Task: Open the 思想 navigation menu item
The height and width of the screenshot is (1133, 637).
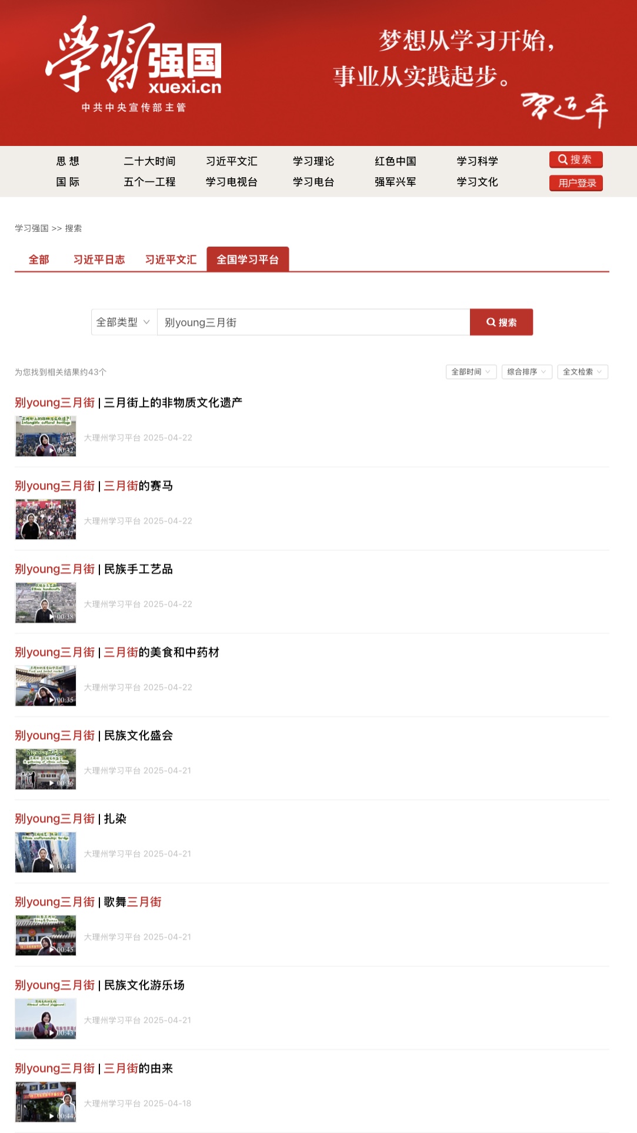Action: point(68,161)
